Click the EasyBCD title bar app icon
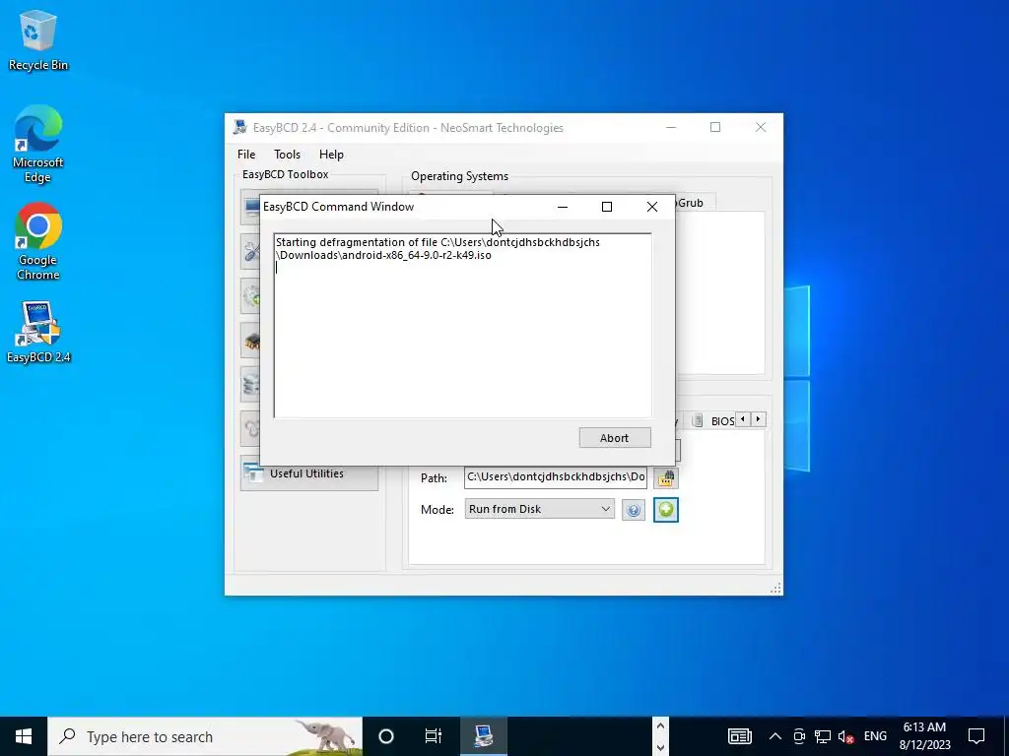Screen dimensions: 1009x756 [x=240, y=127]
